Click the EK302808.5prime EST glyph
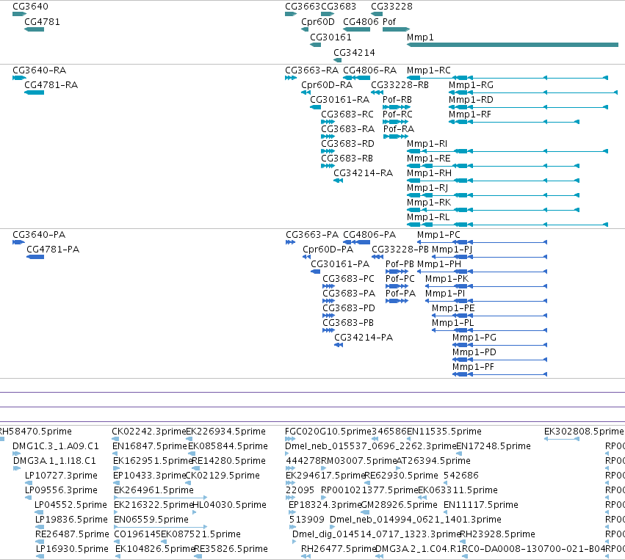 coord(562,439)
